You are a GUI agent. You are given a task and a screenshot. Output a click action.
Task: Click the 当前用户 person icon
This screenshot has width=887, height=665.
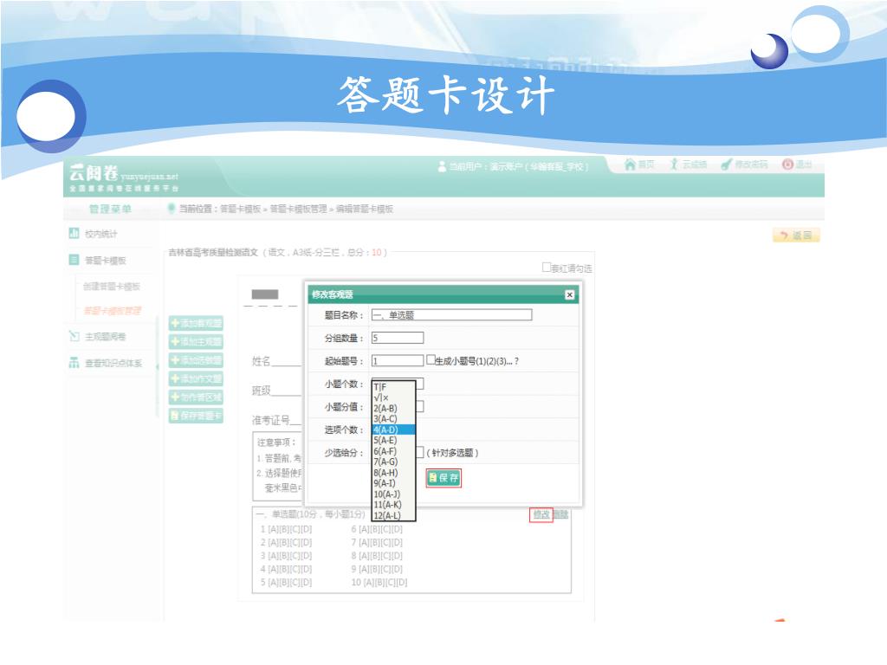click(442, 166)
